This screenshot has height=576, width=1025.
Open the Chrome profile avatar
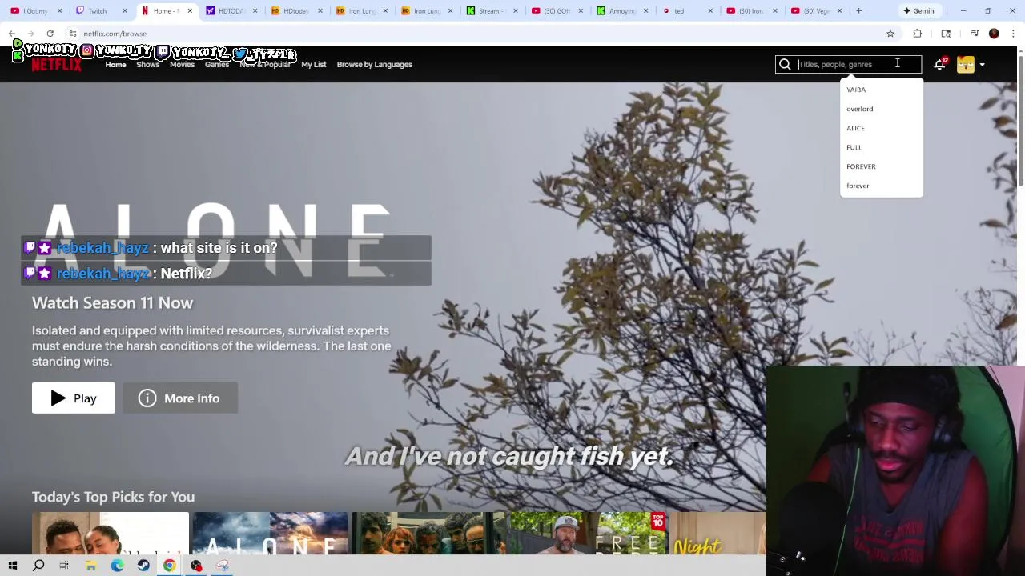(994, 34)
